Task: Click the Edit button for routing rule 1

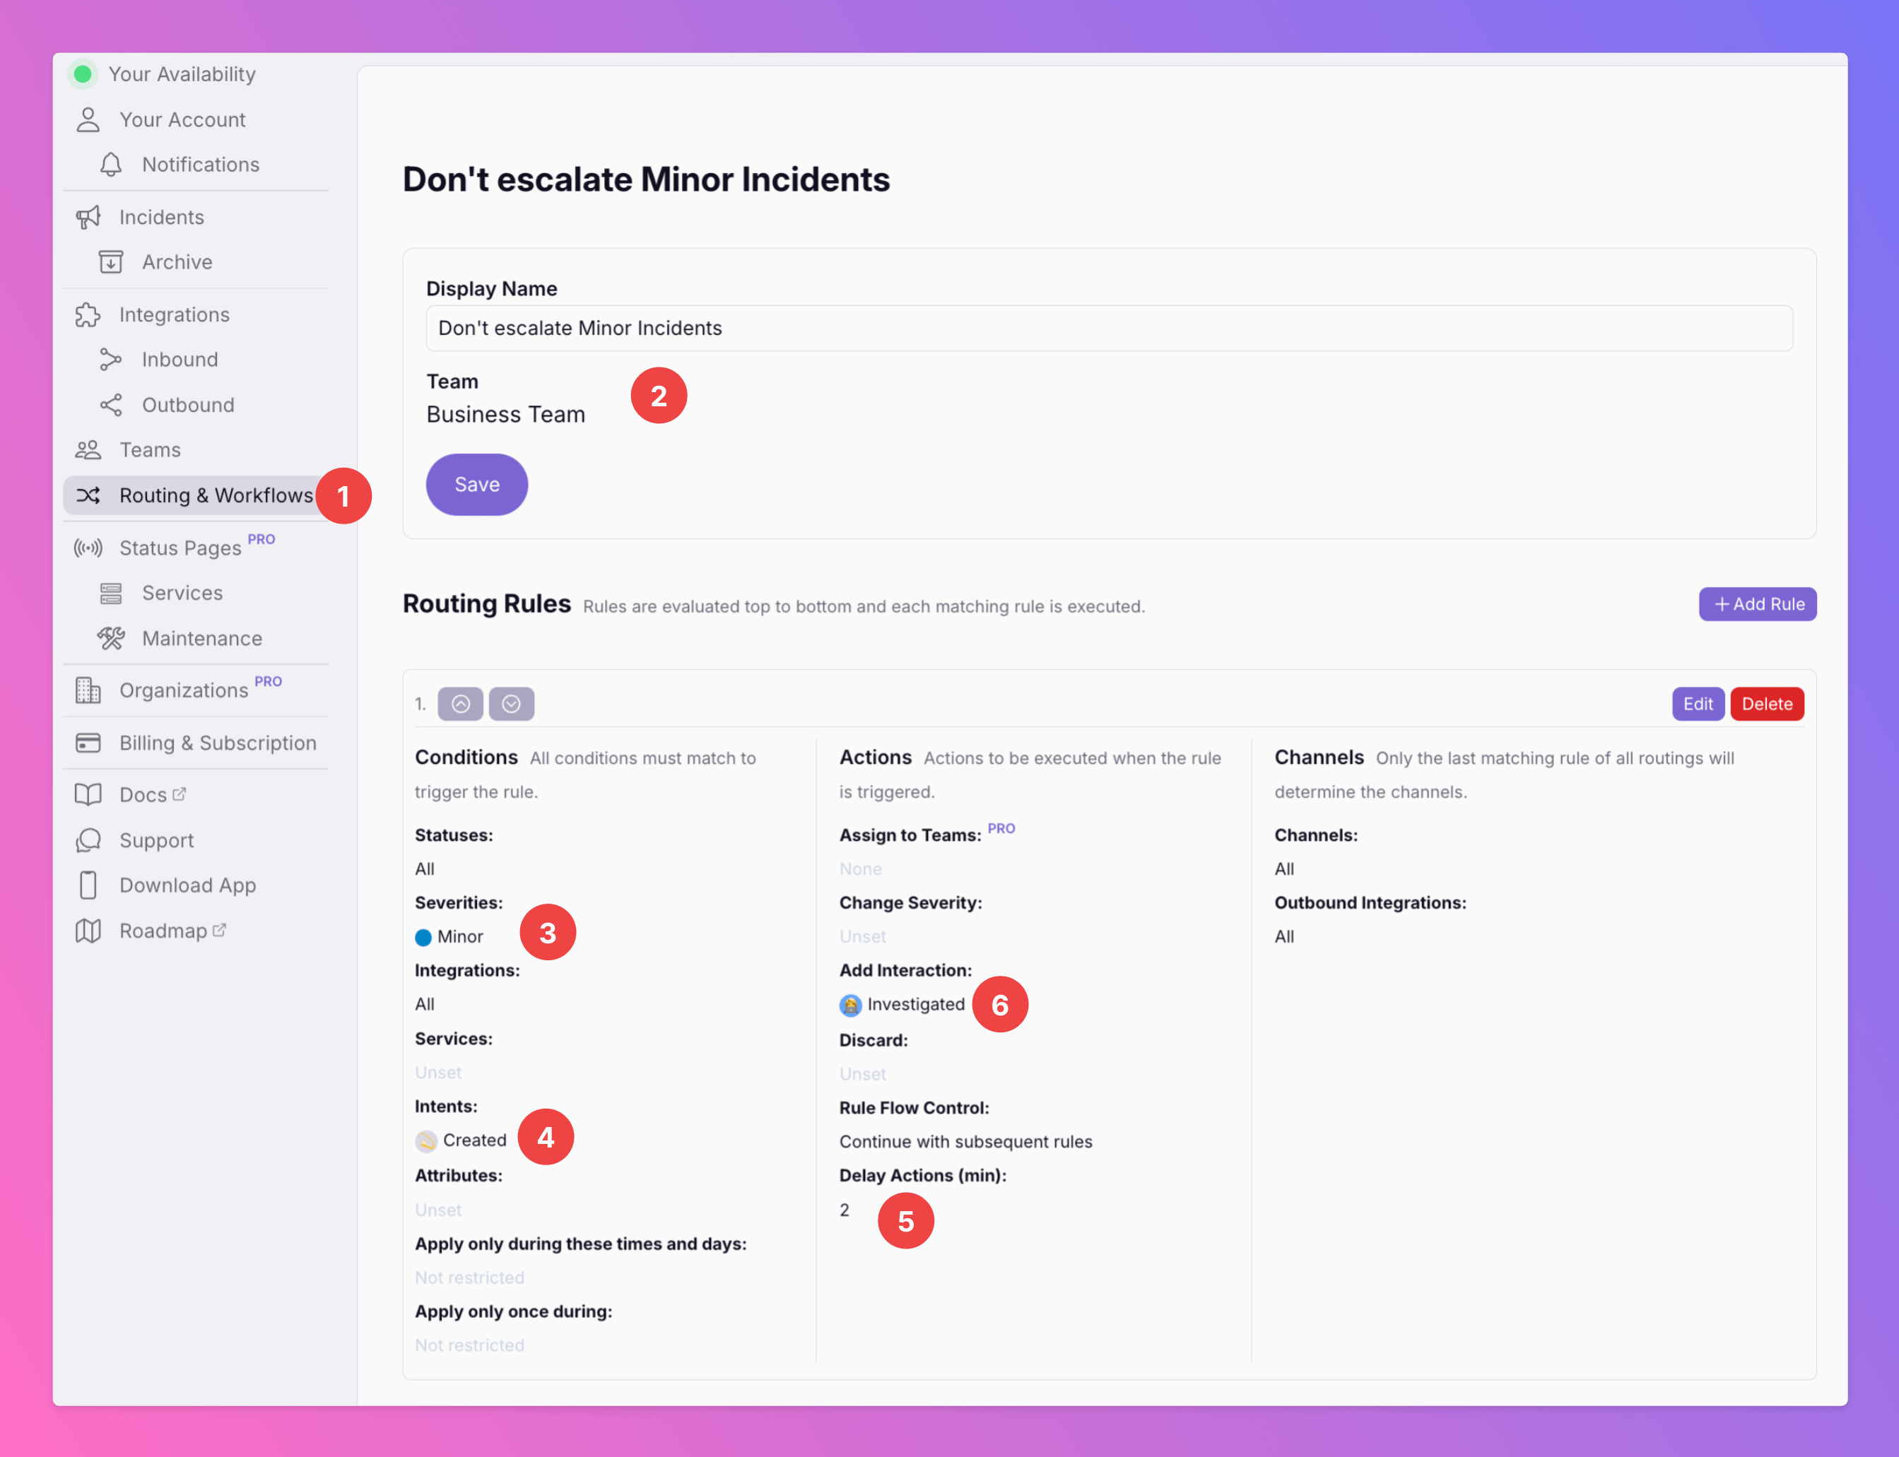Action: (x=1695, y=702)
